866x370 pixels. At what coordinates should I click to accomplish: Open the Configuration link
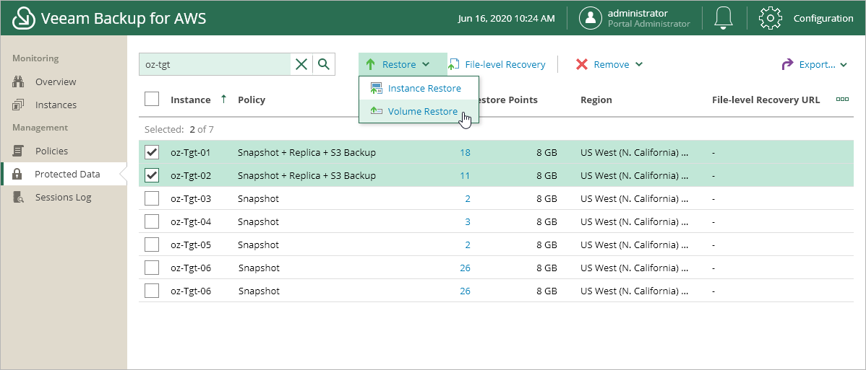pos(823,18)
